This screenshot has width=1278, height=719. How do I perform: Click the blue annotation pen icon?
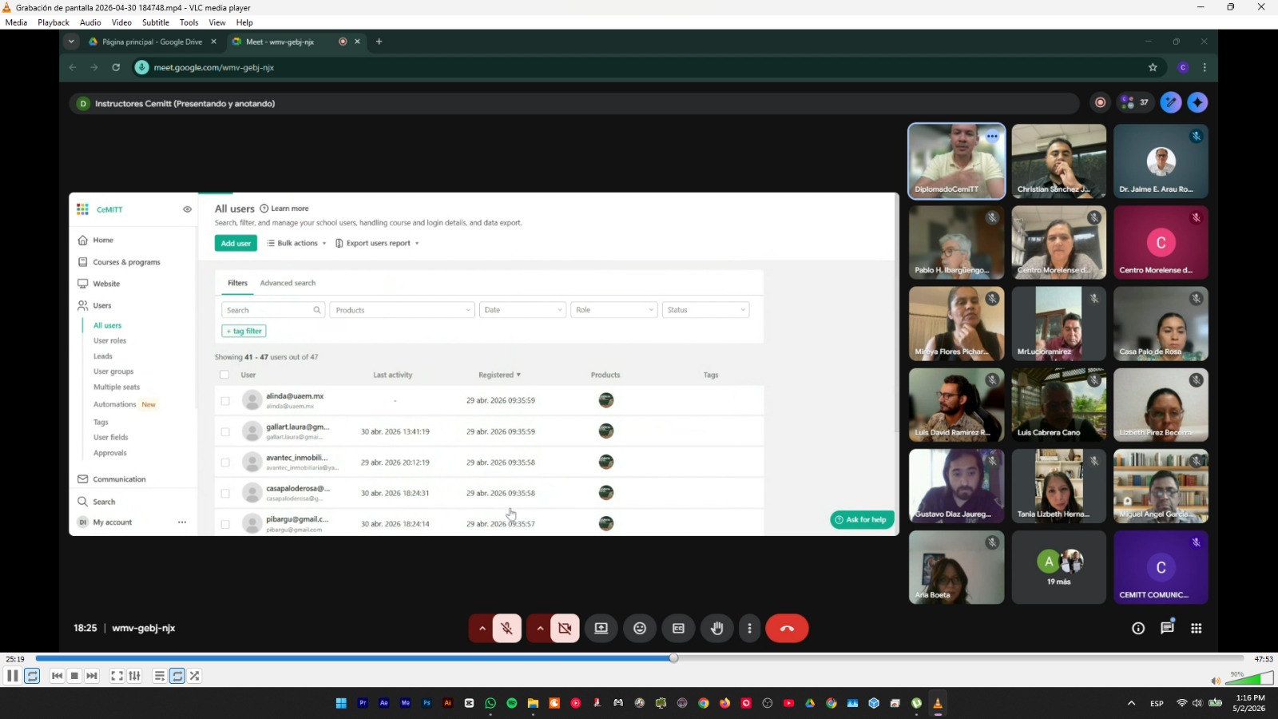1171,102
